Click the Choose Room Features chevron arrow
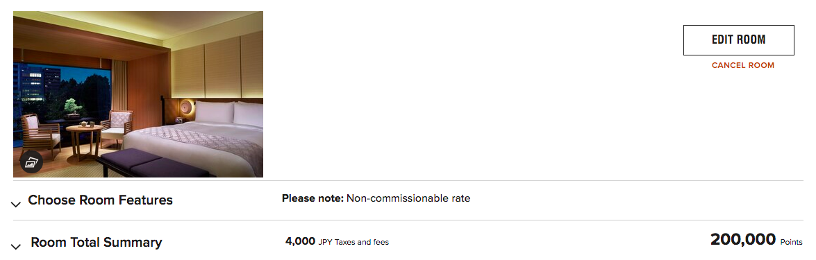Screen dimensions: 816x260 (x=16, y=205)
